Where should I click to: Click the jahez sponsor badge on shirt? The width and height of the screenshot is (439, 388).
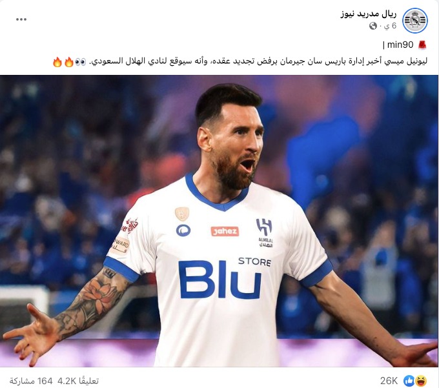pos(225,231)
